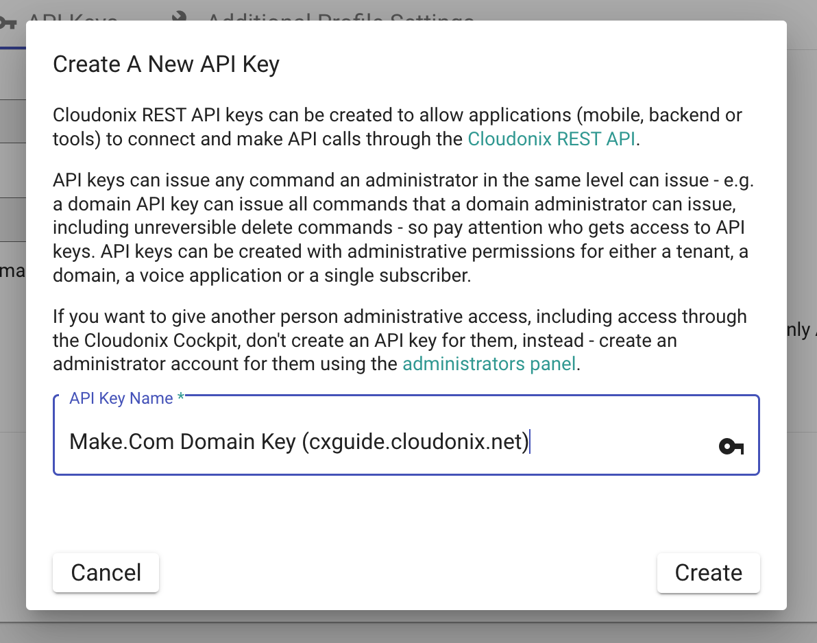Click the paragraph starting "If you want to give"

[x=400, y=340]
